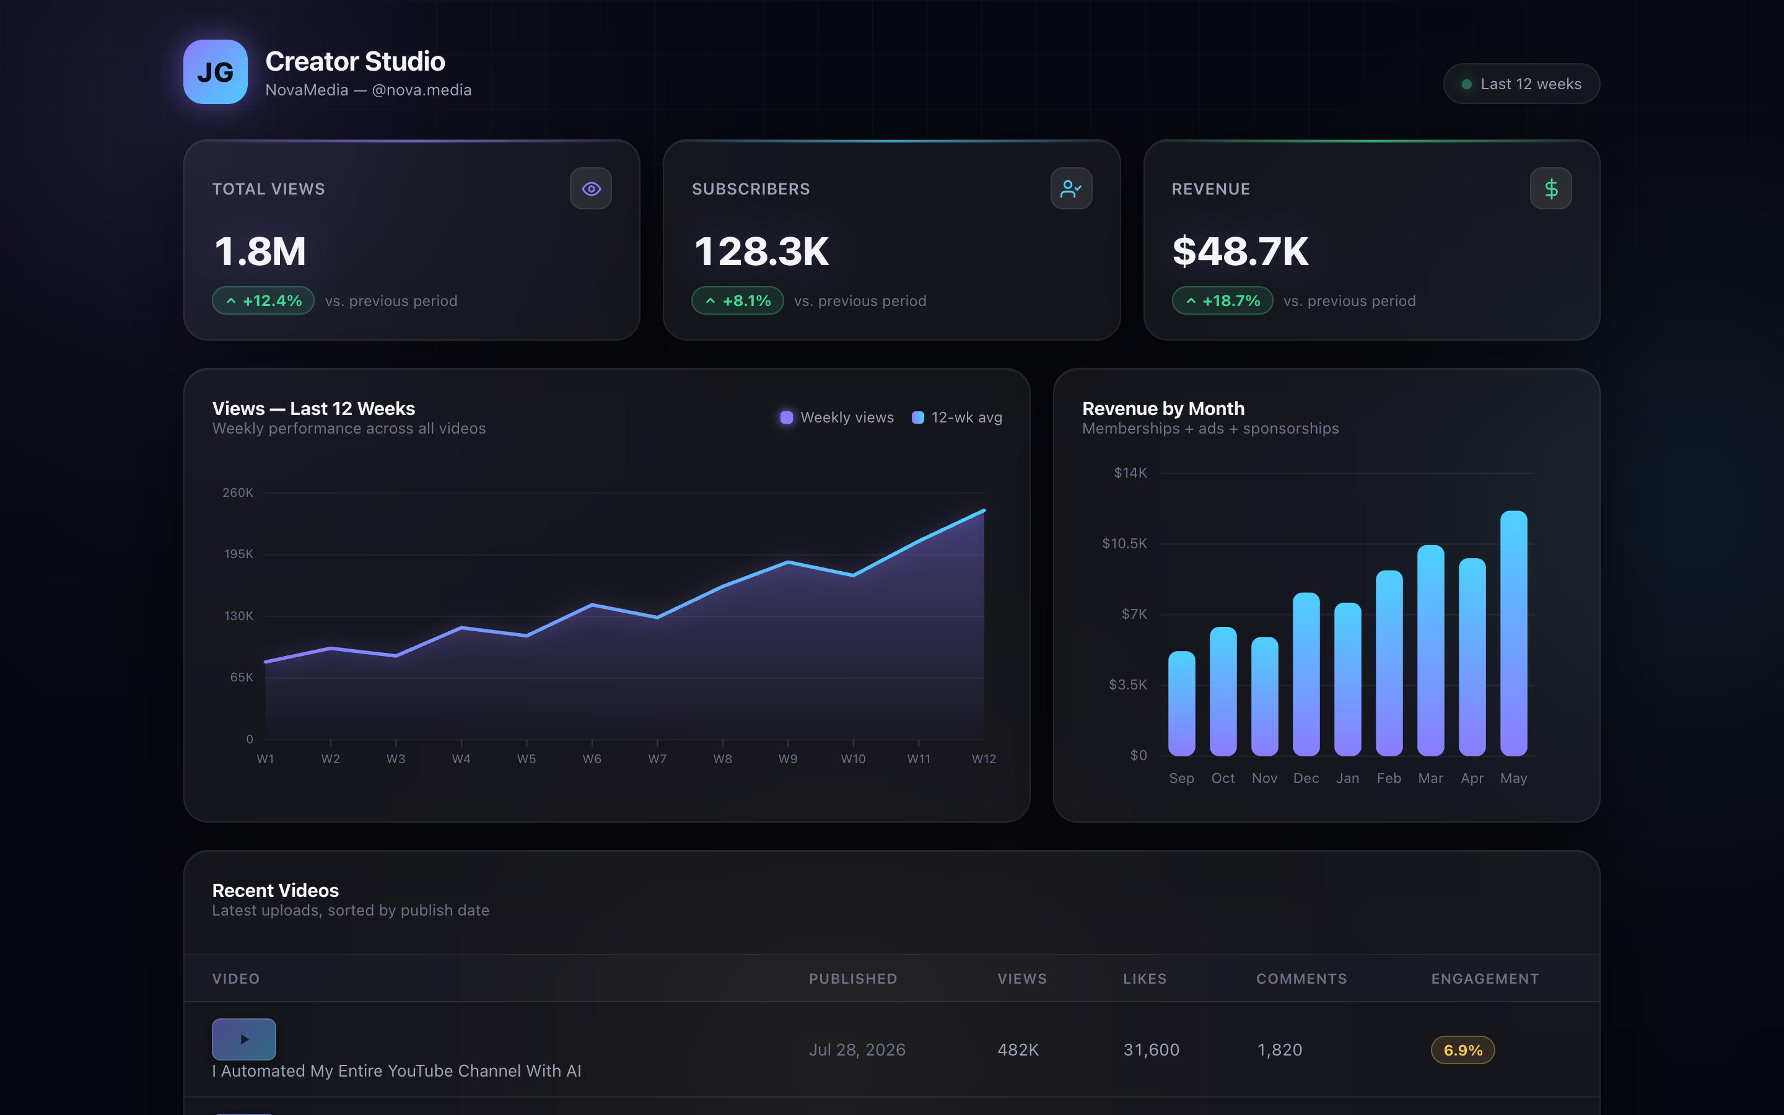Screen dimensions: 1784x1115
Task: Click the Revenue by Month heading
Action: click(x=1163, y=409)
